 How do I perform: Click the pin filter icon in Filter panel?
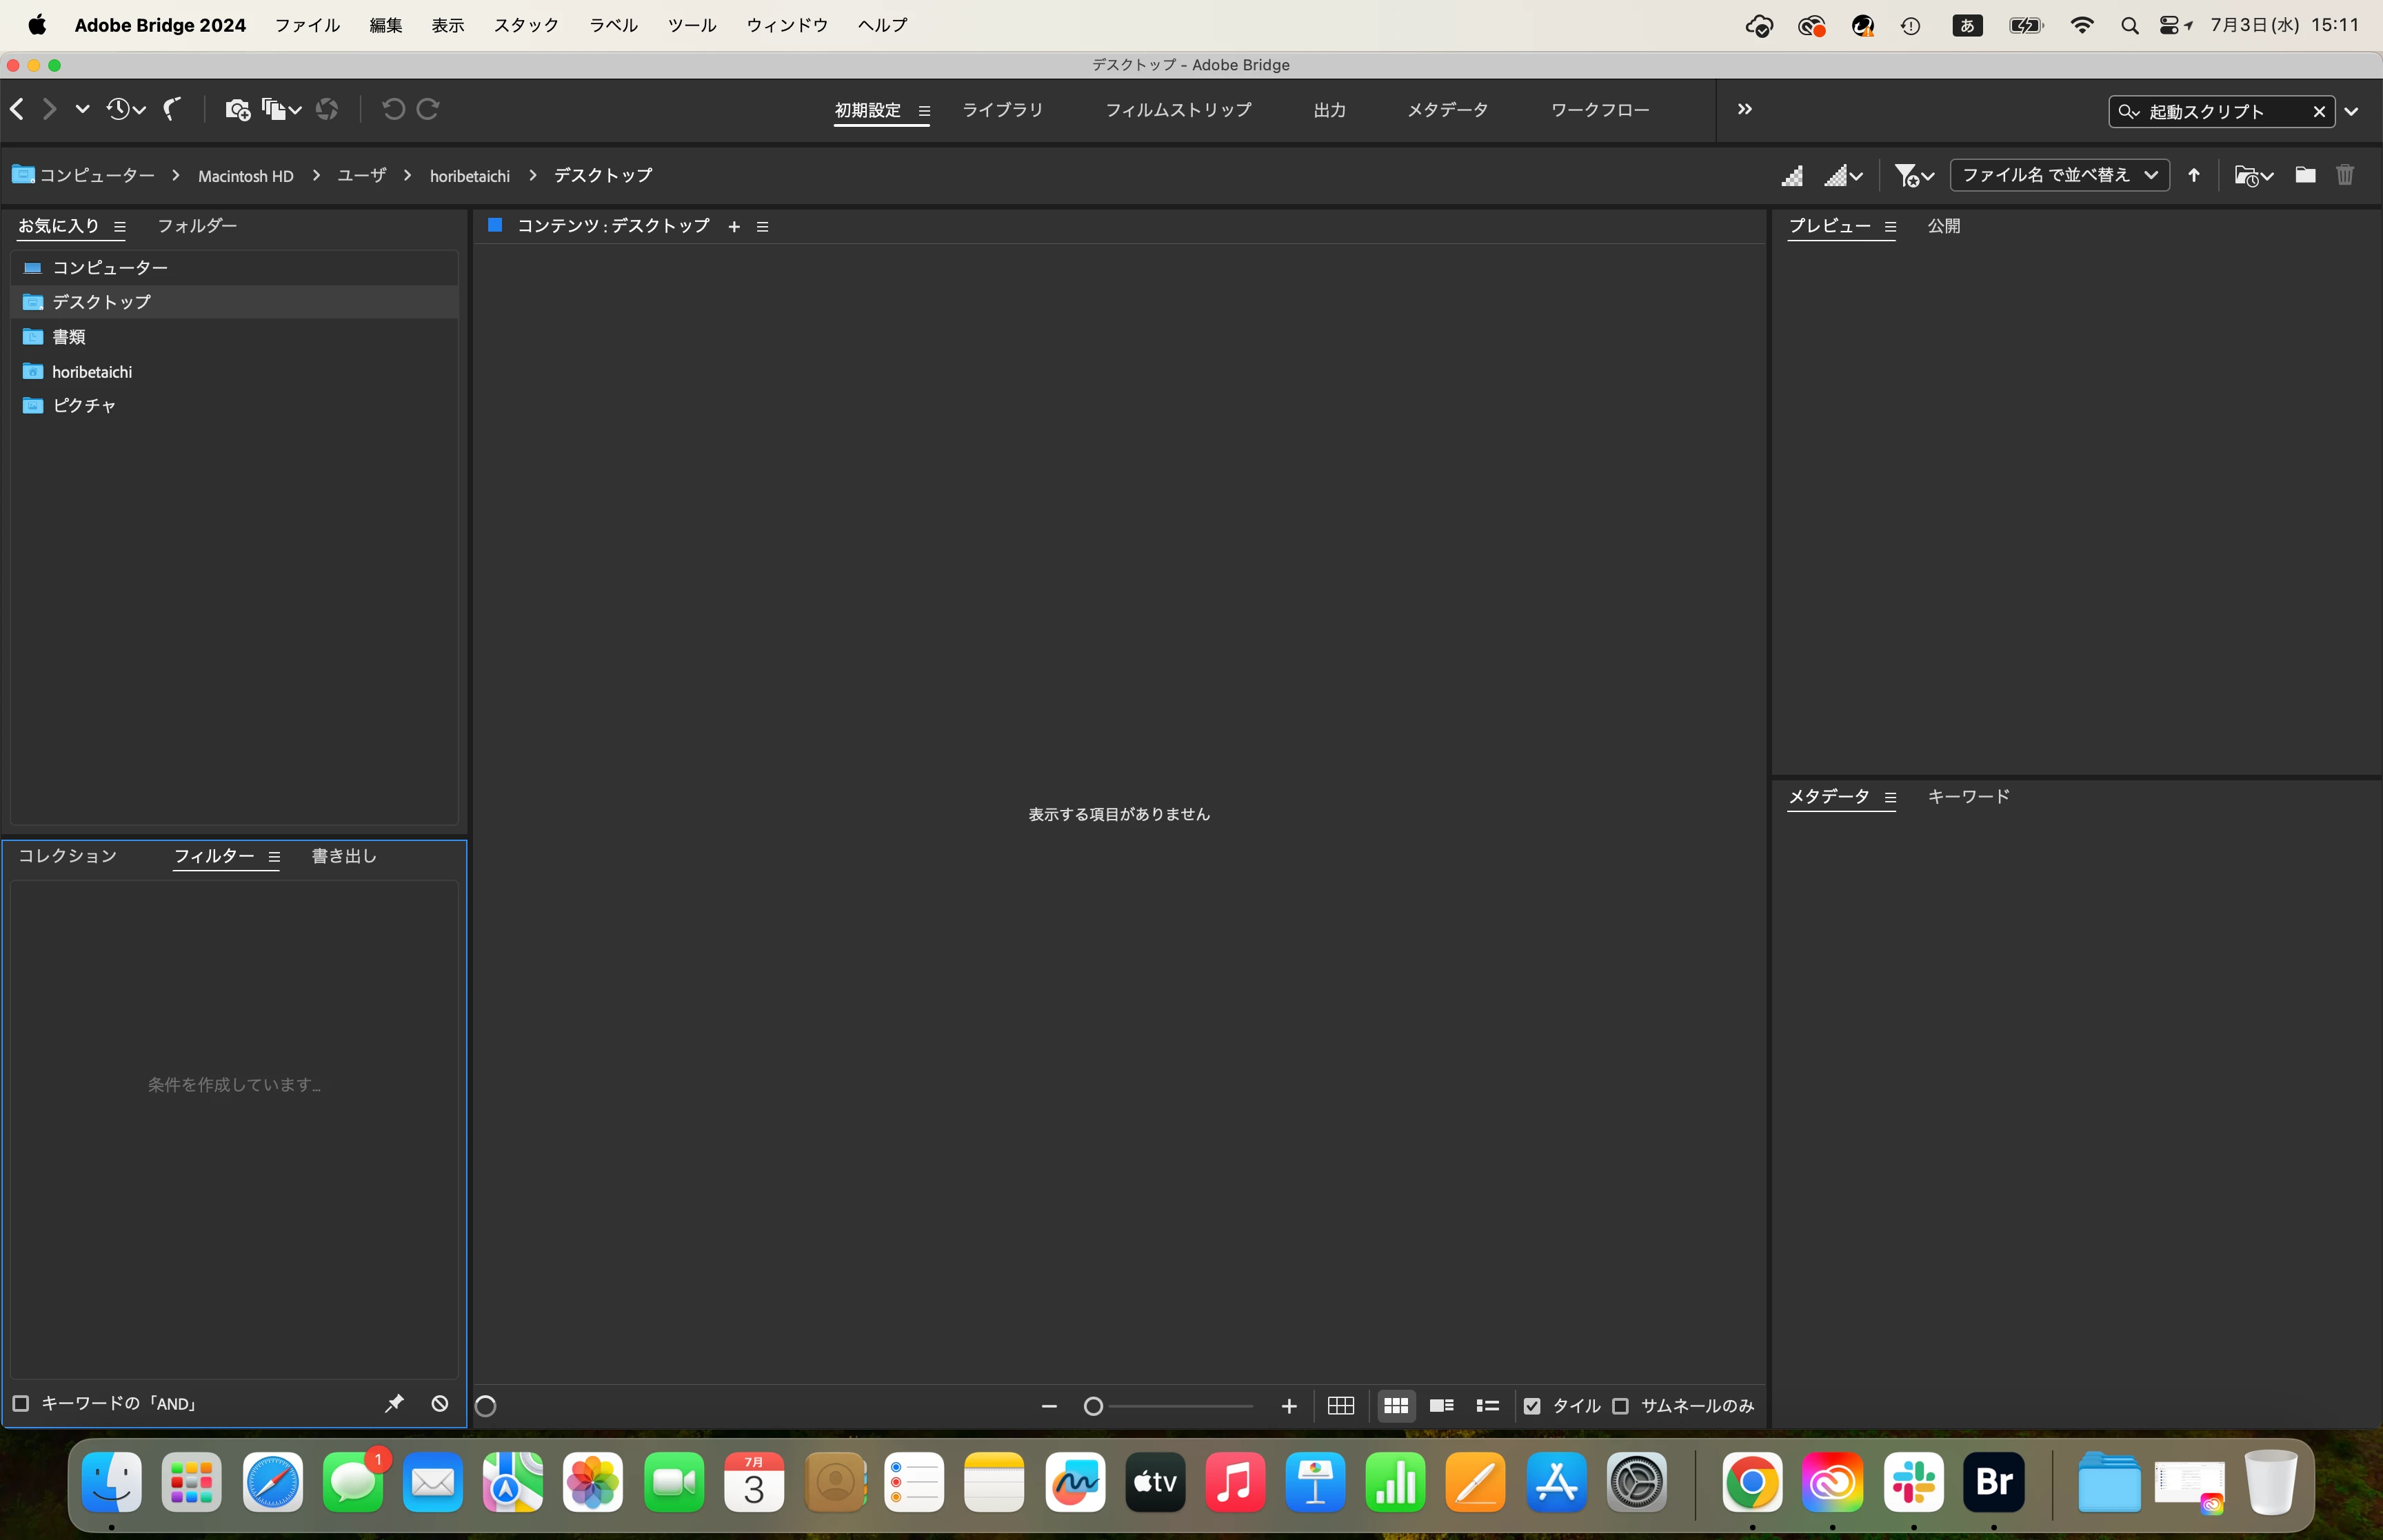tap(394, 1404)
